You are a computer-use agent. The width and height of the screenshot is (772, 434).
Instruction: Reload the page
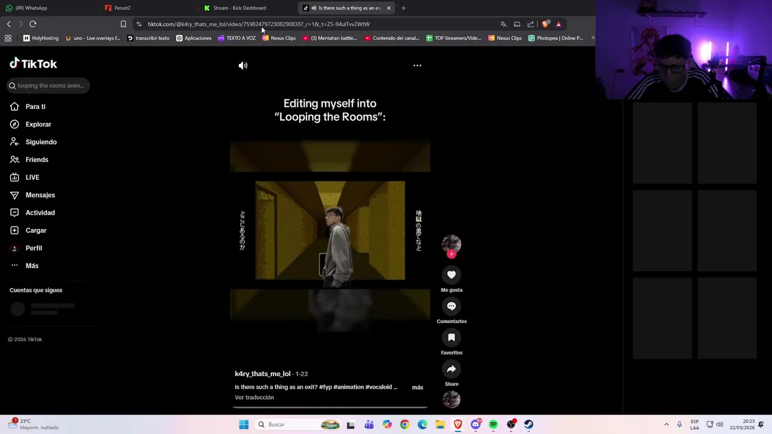(x=33, y=24)
